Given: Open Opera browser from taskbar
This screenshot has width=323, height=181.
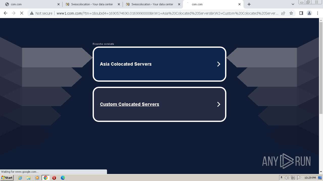Looking at the screenshot, I should coord(54,178).
